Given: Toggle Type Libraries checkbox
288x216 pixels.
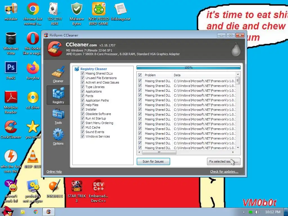Looking at the screenshot, I should [82, 87].
